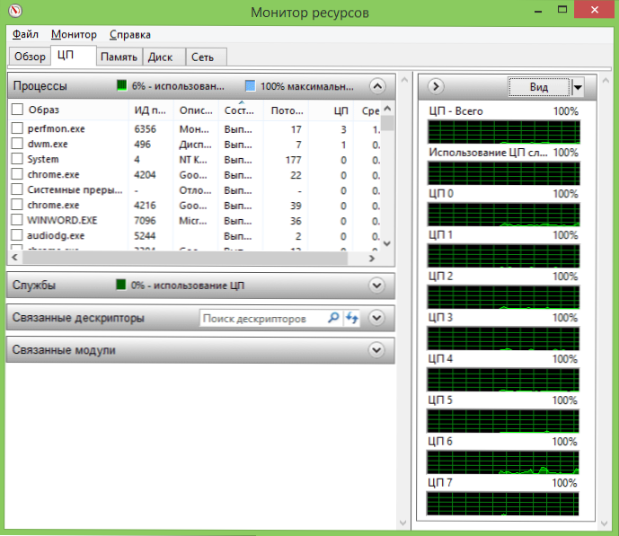Click the graphs pane scroll-down arrow
This screenshot has width=619, height=536.
pos(605,523)
